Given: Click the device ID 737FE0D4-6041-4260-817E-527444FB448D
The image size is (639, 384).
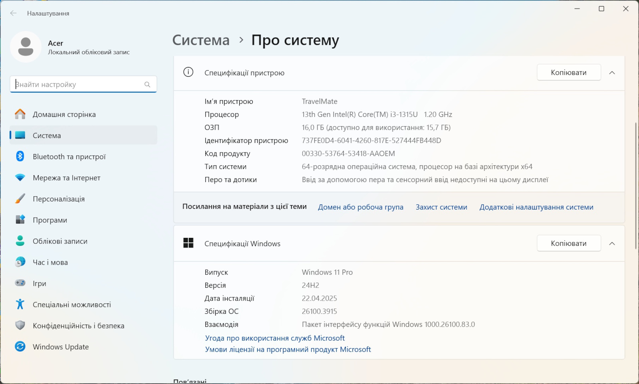Looking at the screenshot, I should pos(371,141).
